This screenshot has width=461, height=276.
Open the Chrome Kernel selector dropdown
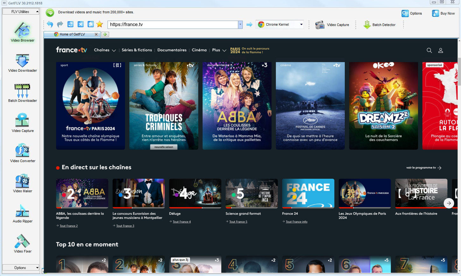301,24
